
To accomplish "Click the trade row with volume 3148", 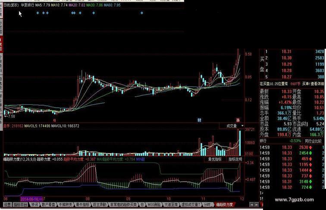I will pos(292,182).
